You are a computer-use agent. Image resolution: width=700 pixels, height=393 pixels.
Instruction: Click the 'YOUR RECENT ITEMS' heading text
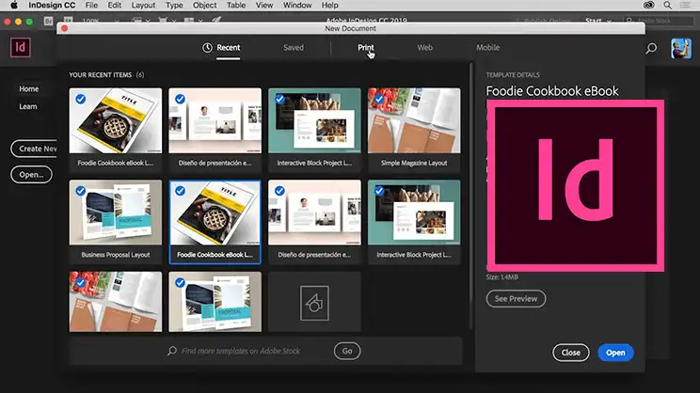[x=101, y=75]
